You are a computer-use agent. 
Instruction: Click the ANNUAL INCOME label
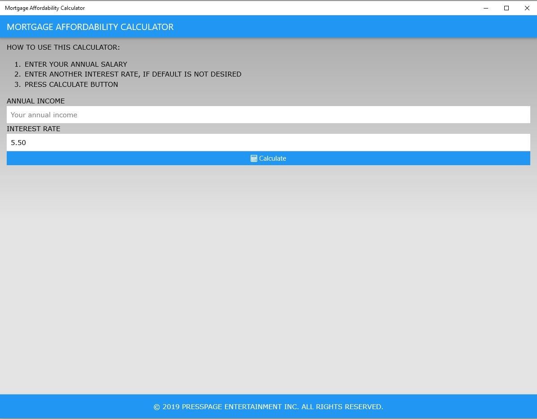tap(35, 101)
